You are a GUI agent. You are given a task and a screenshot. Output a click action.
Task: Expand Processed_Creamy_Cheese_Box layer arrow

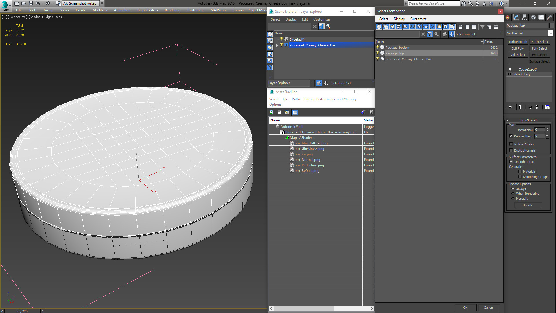[x=277, y=45]
